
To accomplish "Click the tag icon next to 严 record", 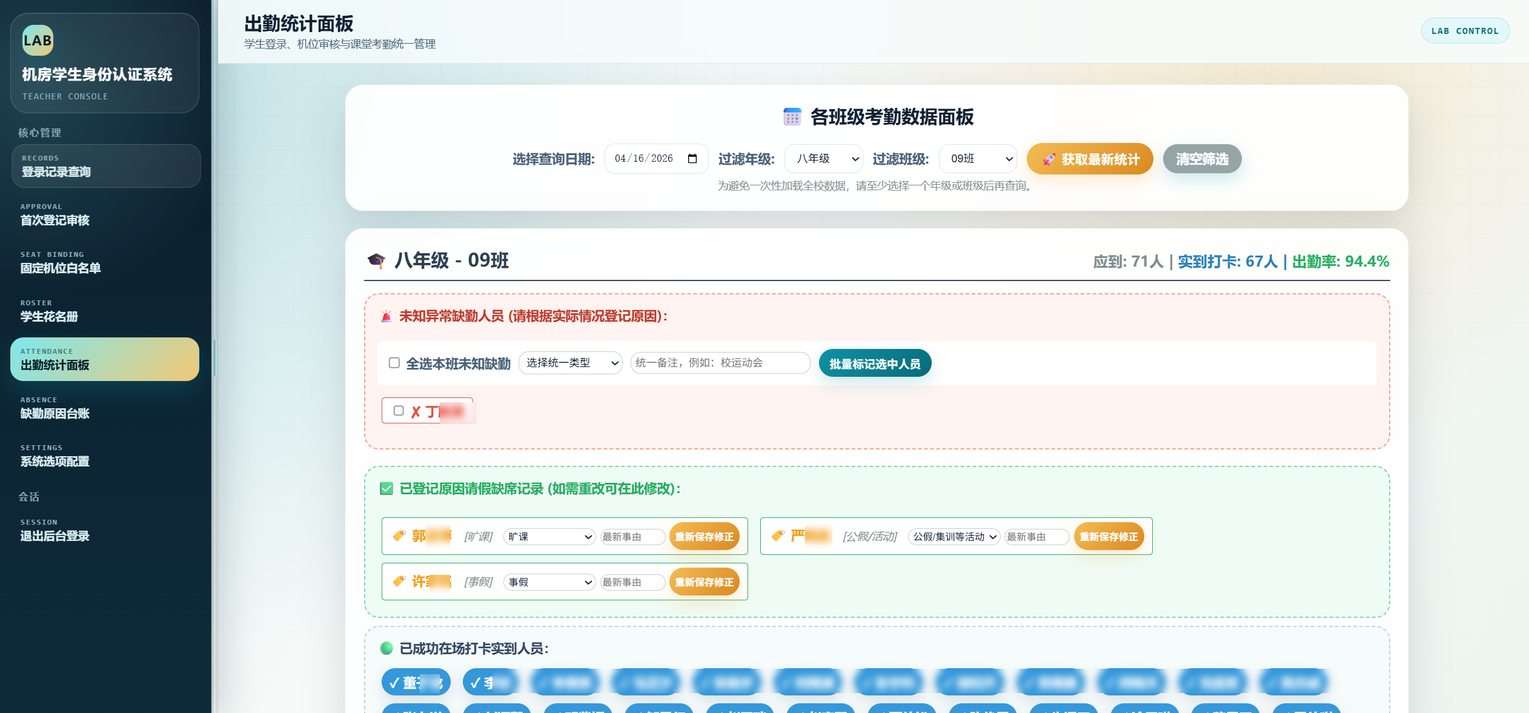I will coord(778,536).
